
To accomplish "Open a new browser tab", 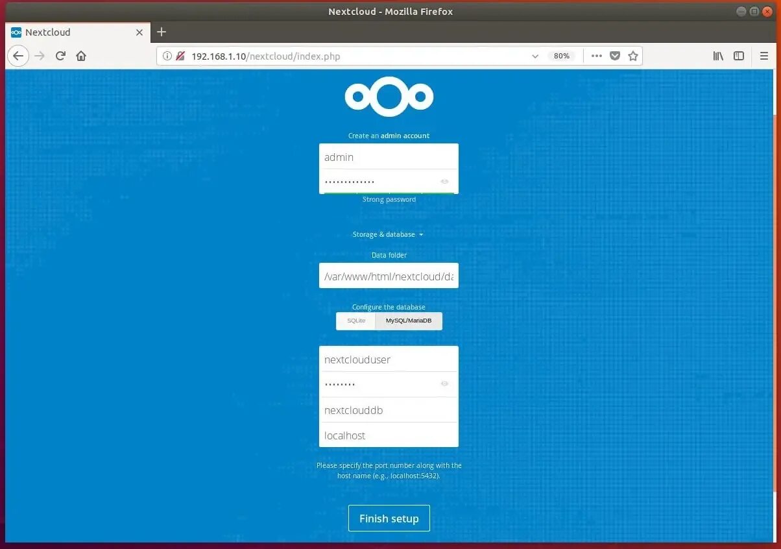I will 162,32.
